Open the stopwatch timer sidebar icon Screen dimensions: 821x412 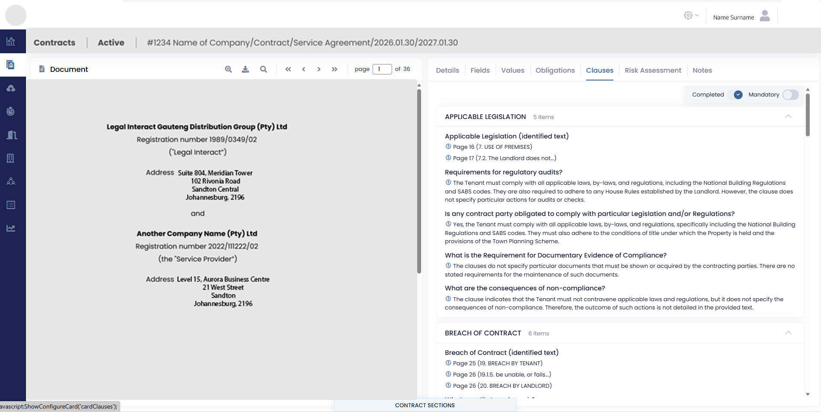[x=11, y=112]
